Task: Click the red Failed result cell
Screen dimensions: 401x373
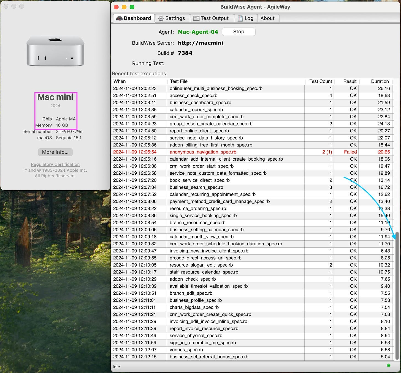Action: [346, 152]
